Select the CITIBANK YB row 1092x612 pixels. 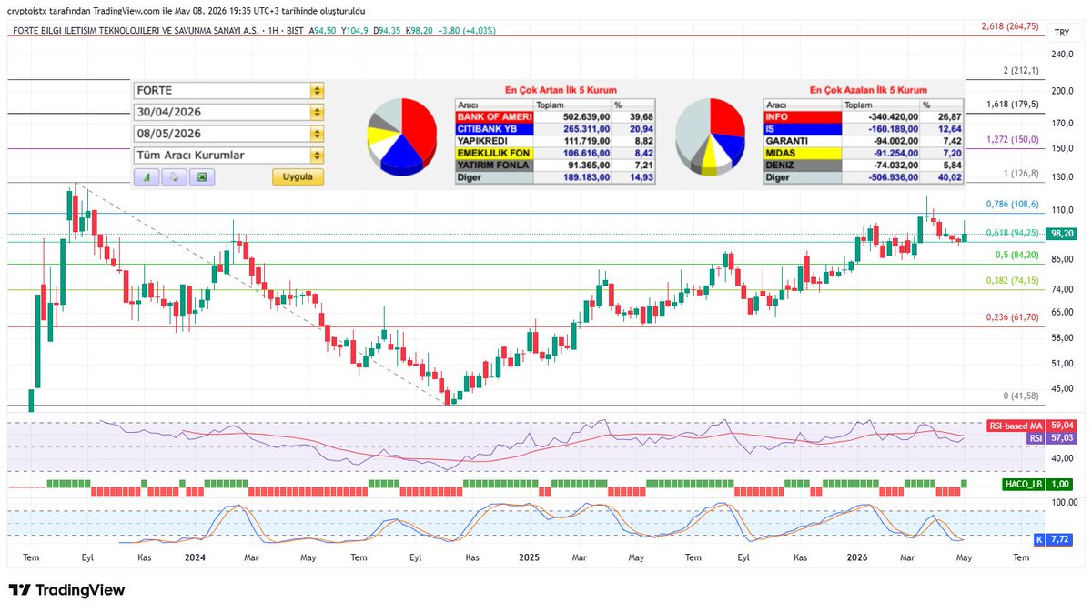(555, 129)
